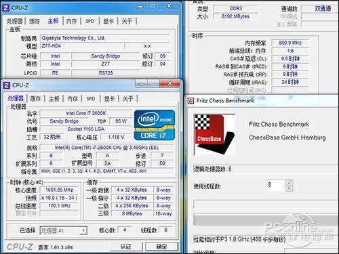Open 缓存 tab in front CPU-Z window
The height and width of the screenshot is (254, 339).
35,99
